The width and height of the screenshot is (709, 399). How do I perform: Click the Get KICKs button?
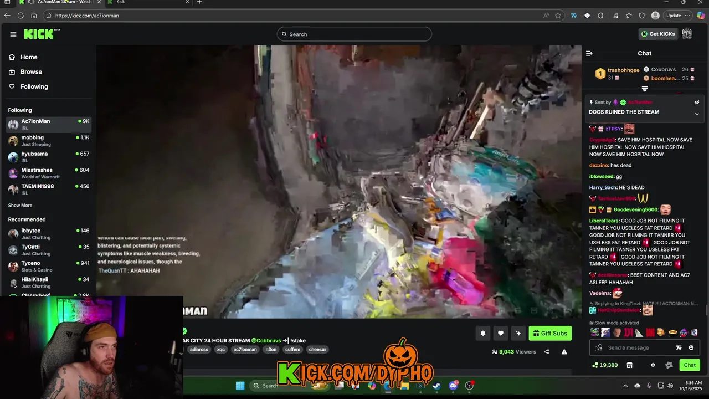pyautogui.click(x=657, y=34)
